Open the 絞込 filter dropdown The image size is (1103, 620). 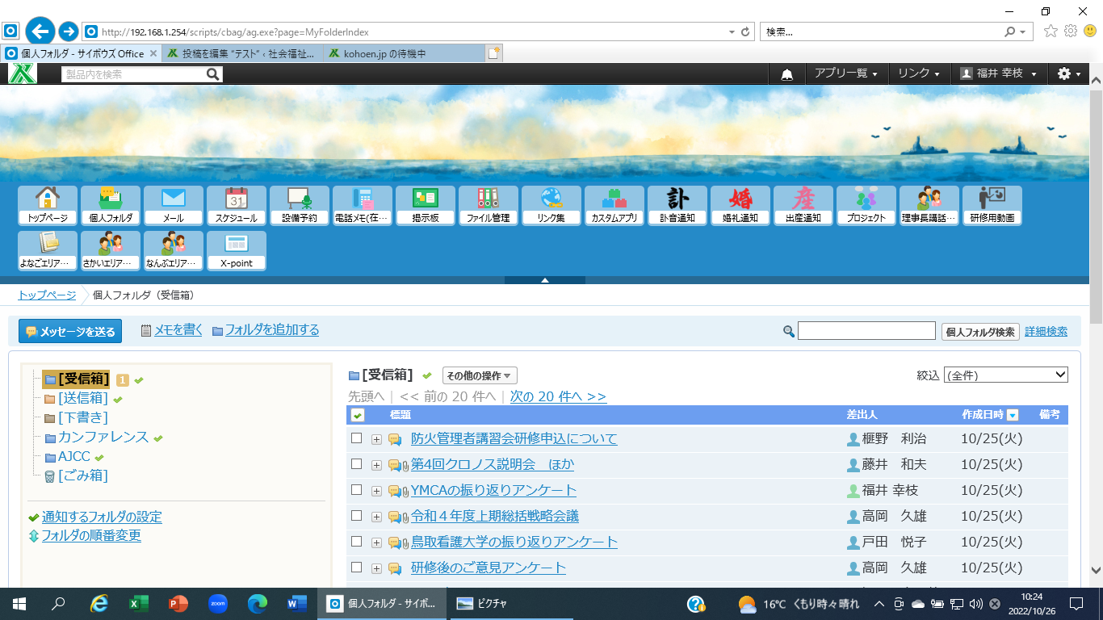tap(1004, 375)
